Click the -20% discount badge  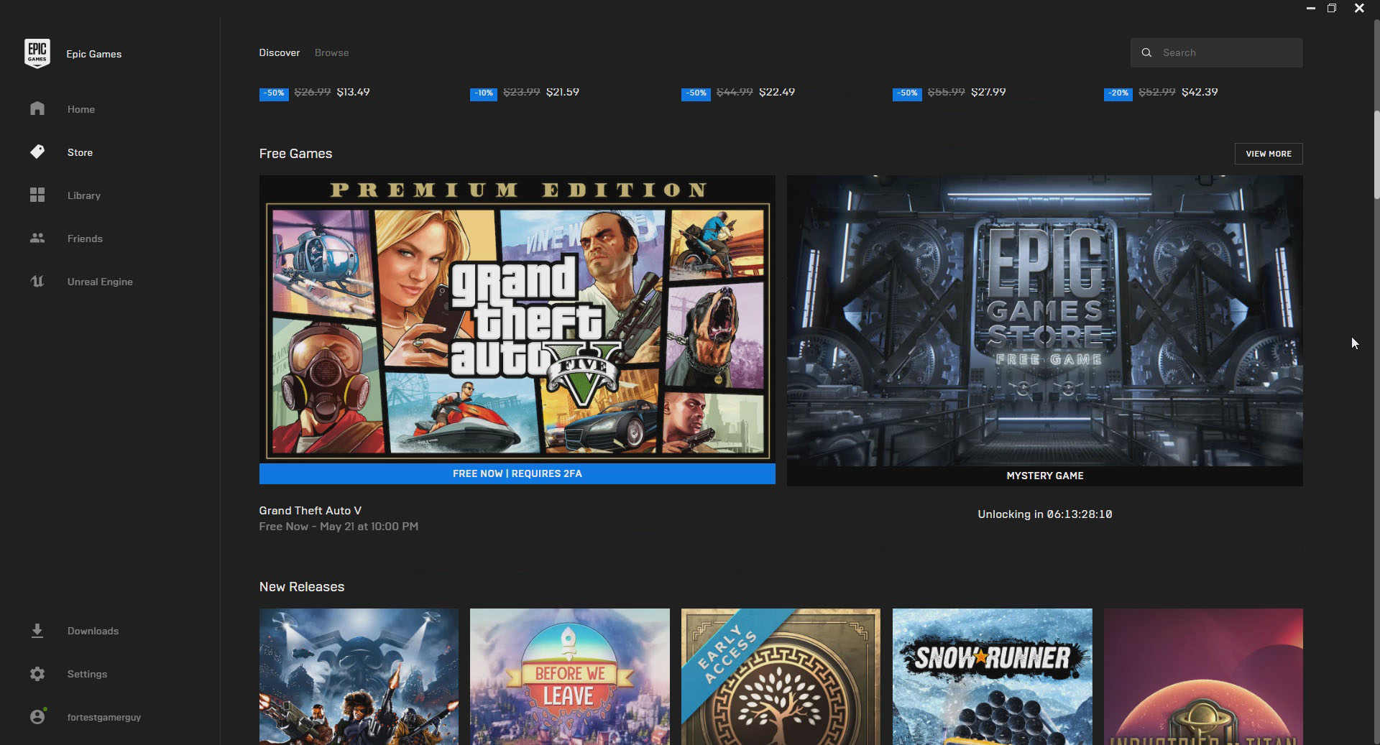pyautogui.click(x=1118, y=93)
